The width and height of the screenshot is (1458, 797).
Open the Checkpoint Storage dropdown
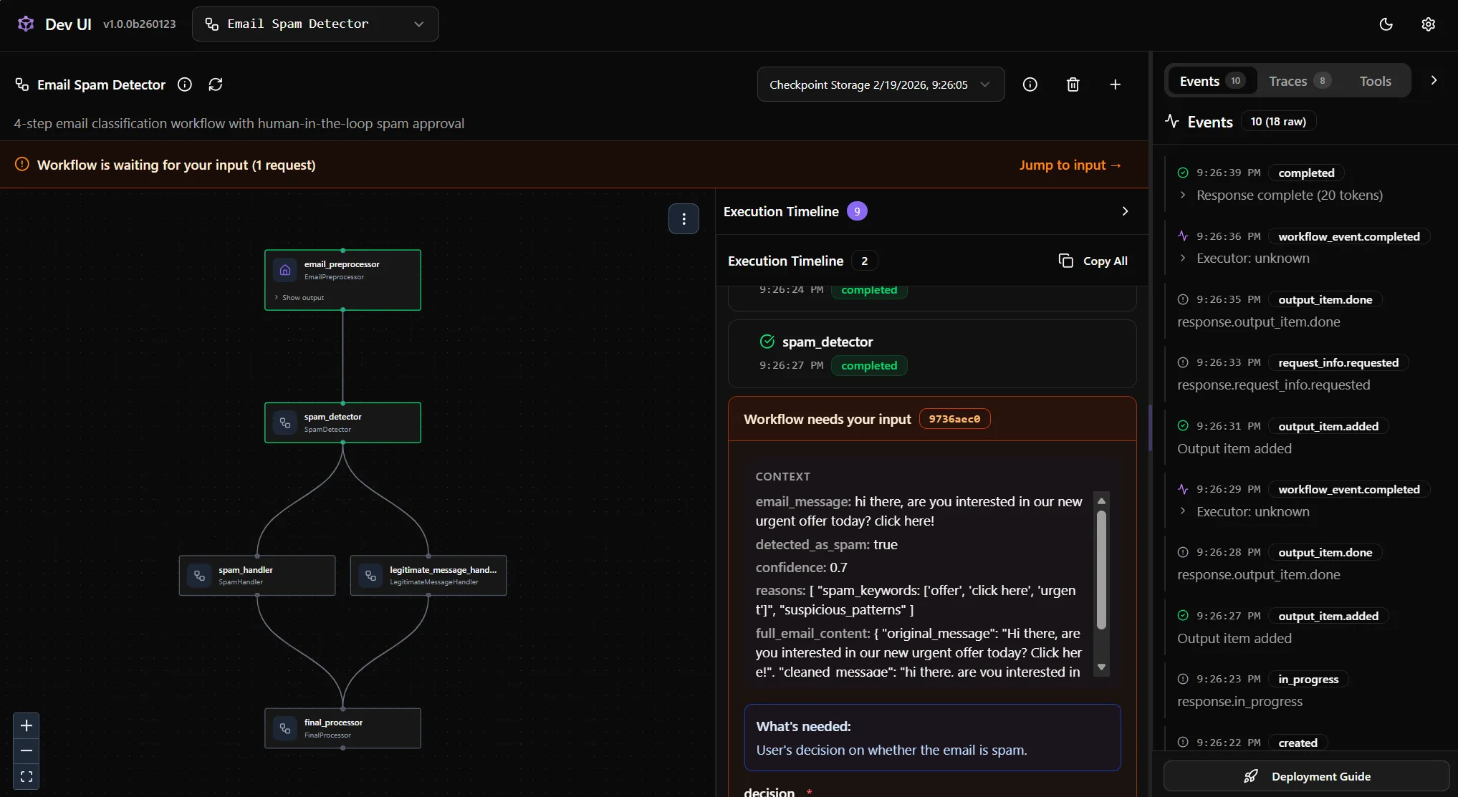(881, 84)
